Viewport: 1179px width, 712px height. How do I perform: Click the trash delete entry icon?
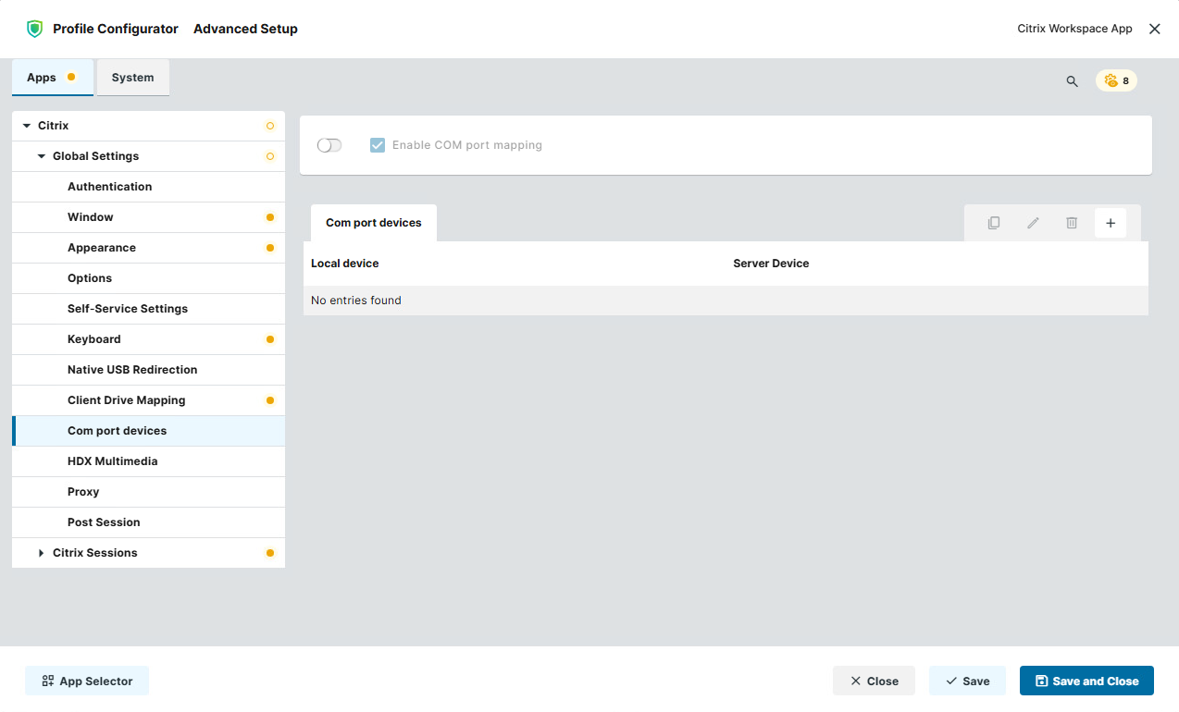1072,223
